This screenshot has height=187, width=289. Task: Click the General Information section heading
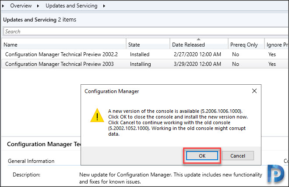[x=31, y=161]
